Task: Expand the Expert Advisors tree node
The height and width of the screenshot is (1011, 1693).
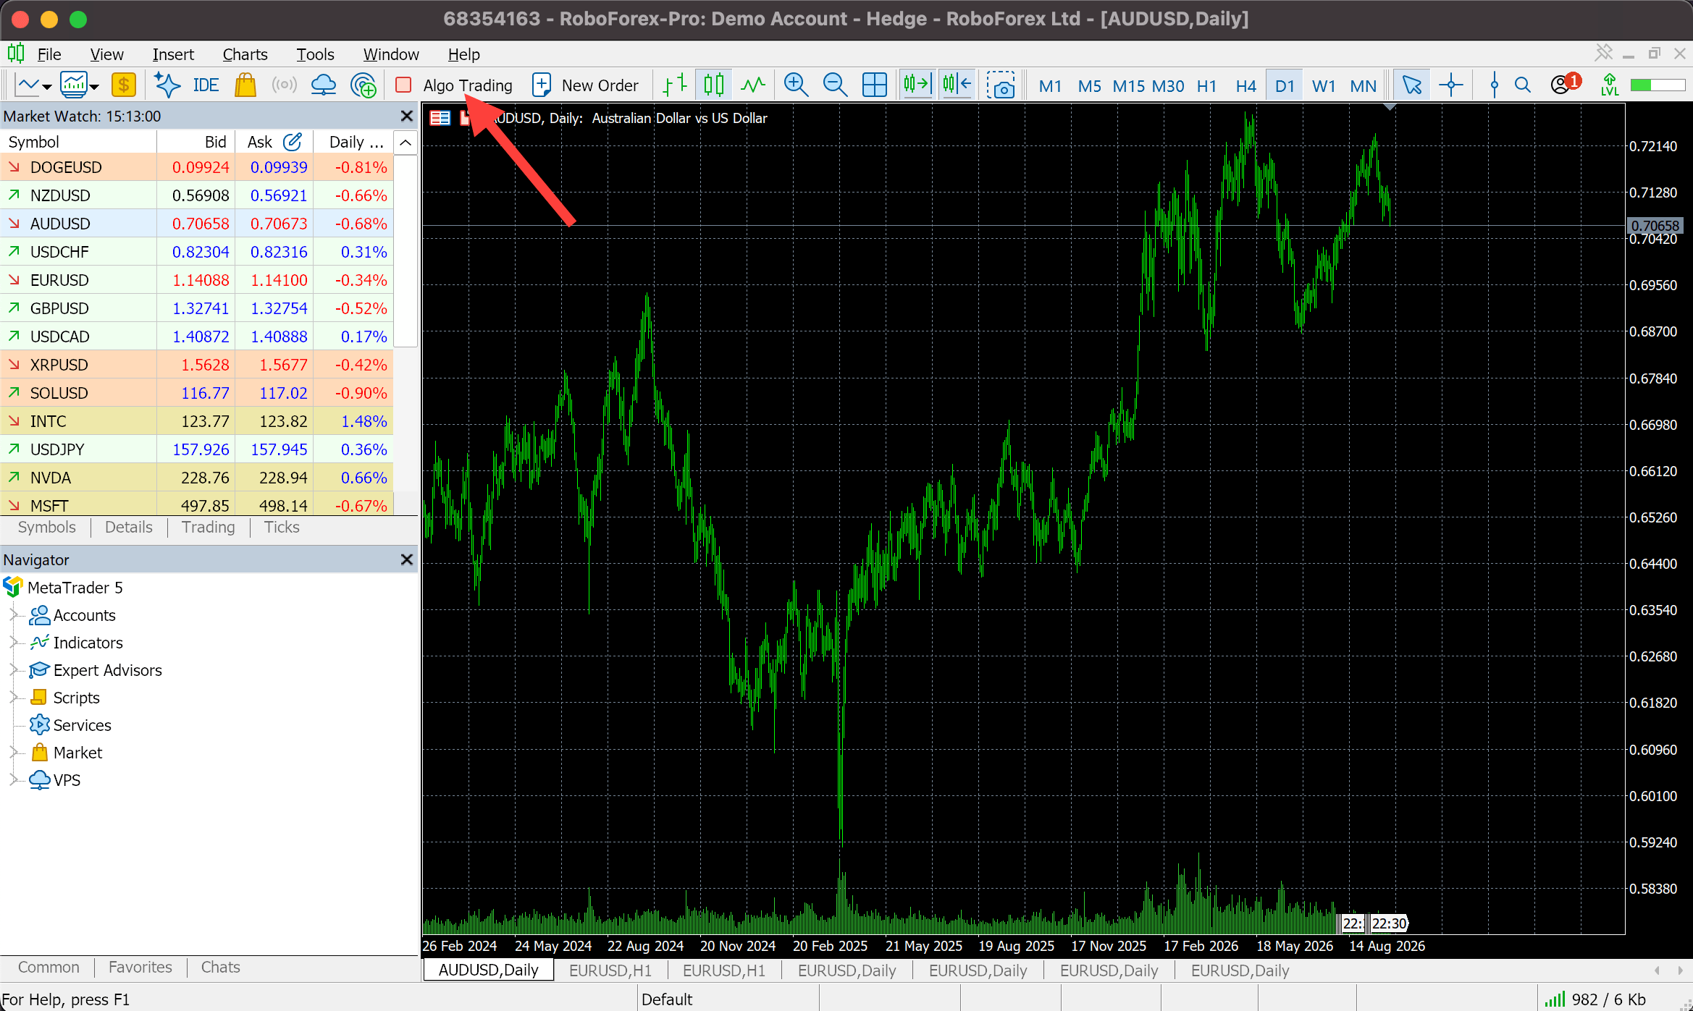Action: [x=13, y=670]
